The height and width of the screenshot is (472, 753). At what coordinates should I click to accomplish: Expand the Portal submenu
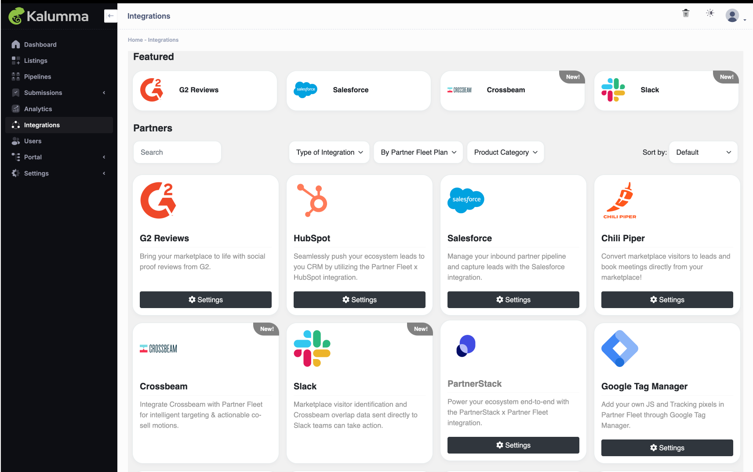[104, 157]
